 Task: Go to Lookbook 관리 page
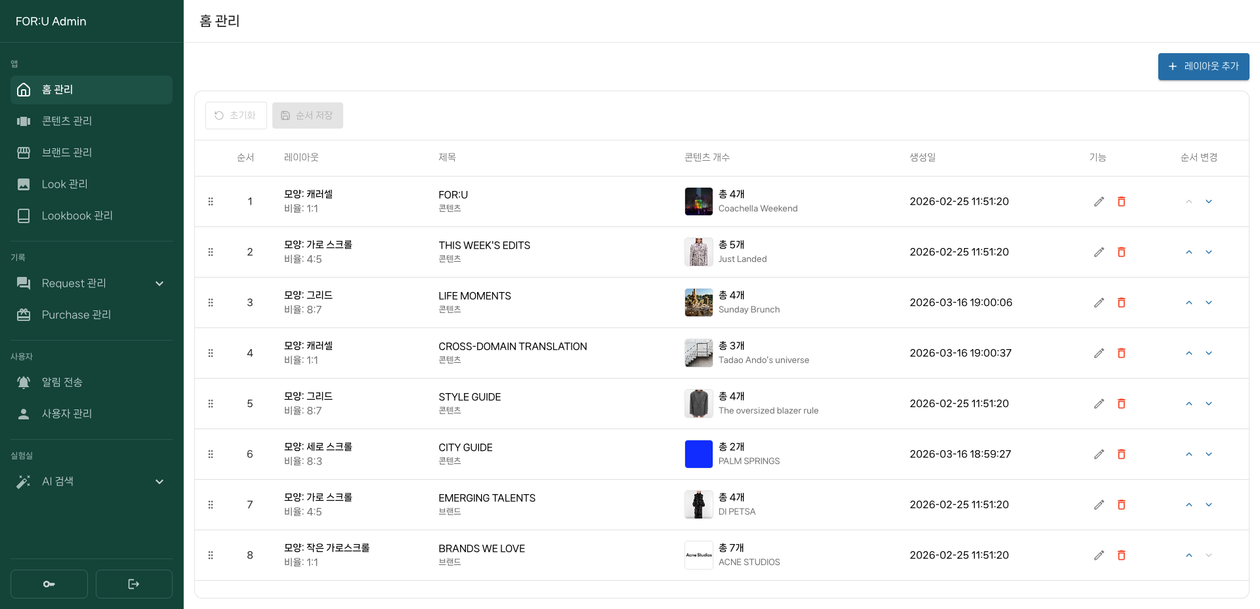pos(77,216)
